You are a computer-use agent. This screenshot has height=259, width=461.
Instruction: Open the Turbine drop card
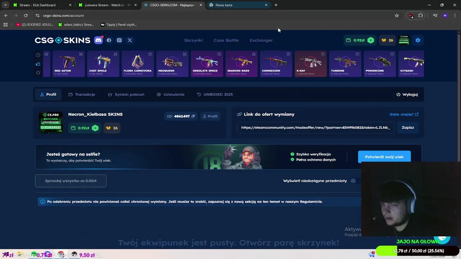pos(345,64)
